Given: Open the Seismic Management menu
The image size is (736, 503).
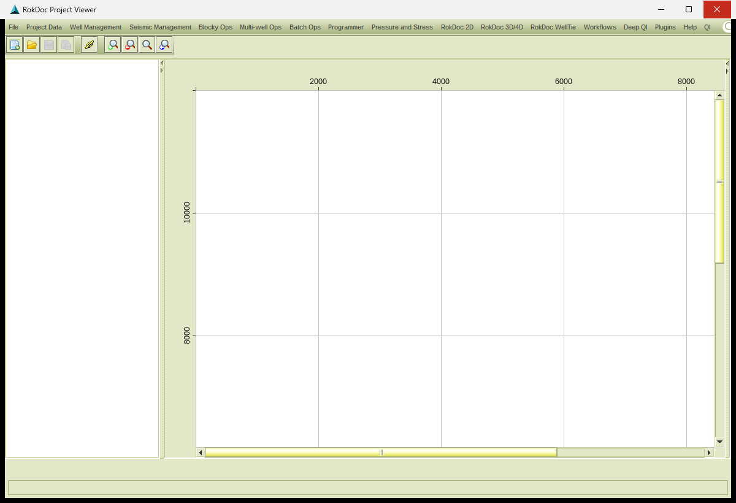Looking at the screenshot, I should [160, 27].
